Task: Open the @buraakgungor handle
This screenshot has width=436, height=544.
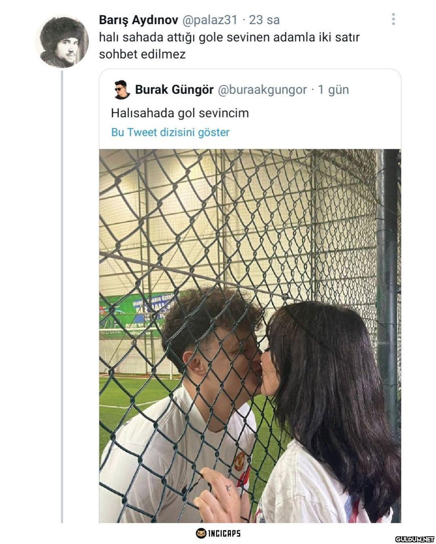Action: (262, 90)
